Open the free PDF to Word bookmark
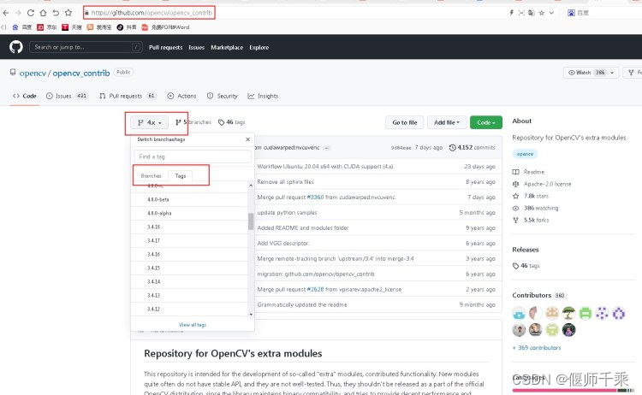 pos(165,27)
